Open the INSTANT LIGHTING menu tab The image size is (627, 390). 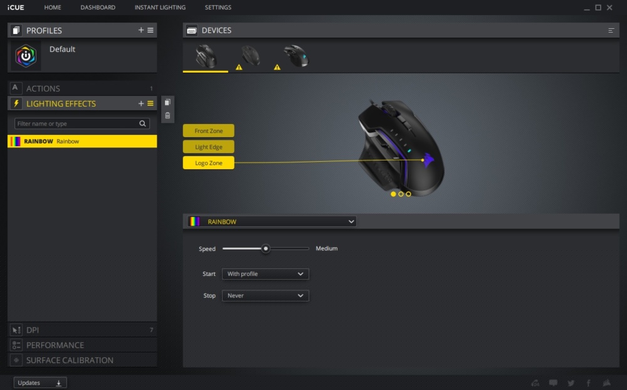tap(160, 7)
